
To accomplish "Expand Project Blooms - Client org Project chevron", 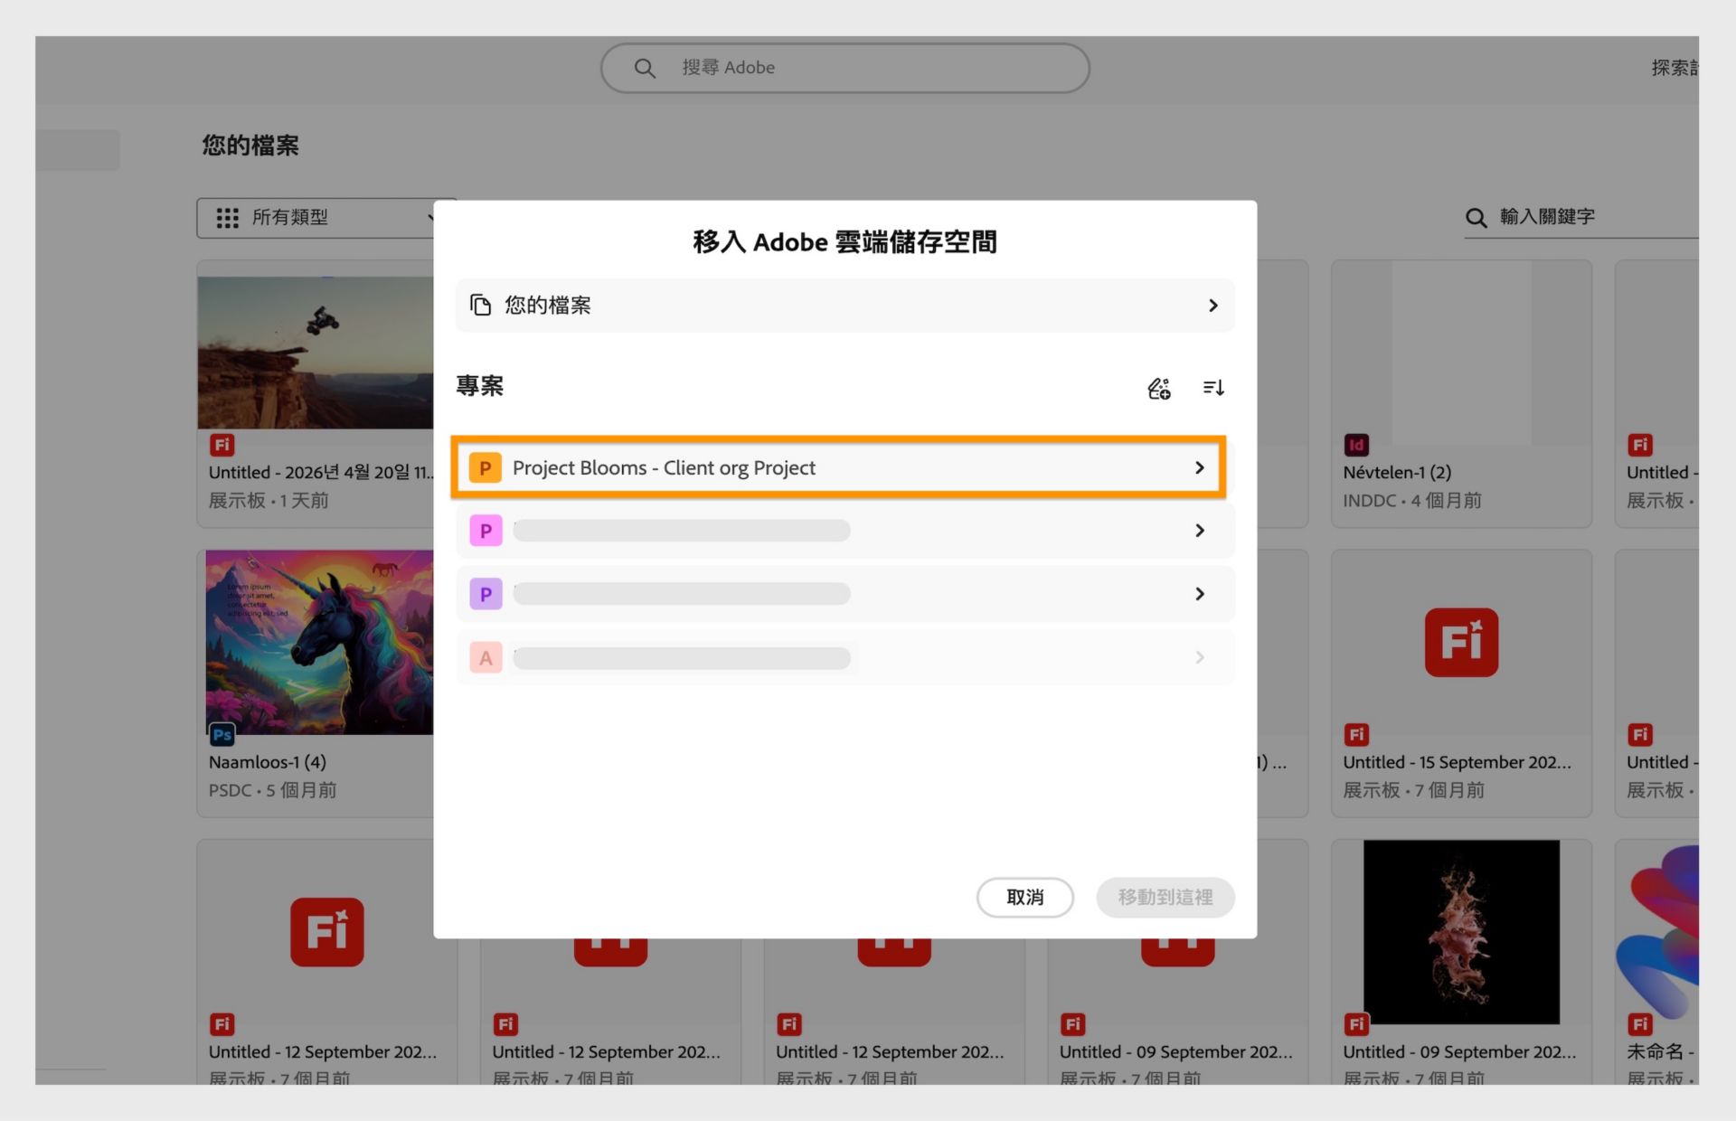I will [x=1200, y=467].
